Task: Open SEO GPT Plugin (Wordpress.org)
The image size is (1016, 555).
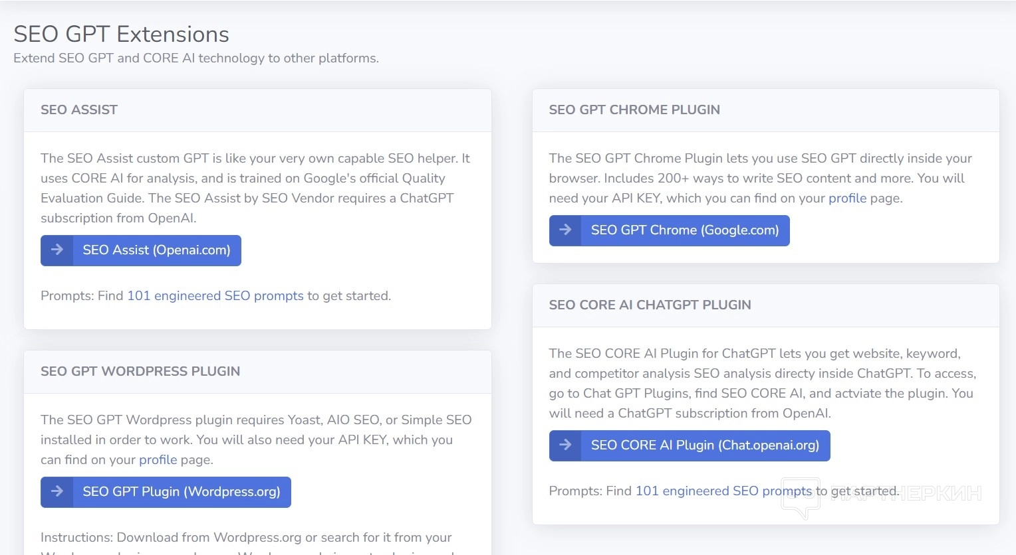Action: (x=181, y=492)
